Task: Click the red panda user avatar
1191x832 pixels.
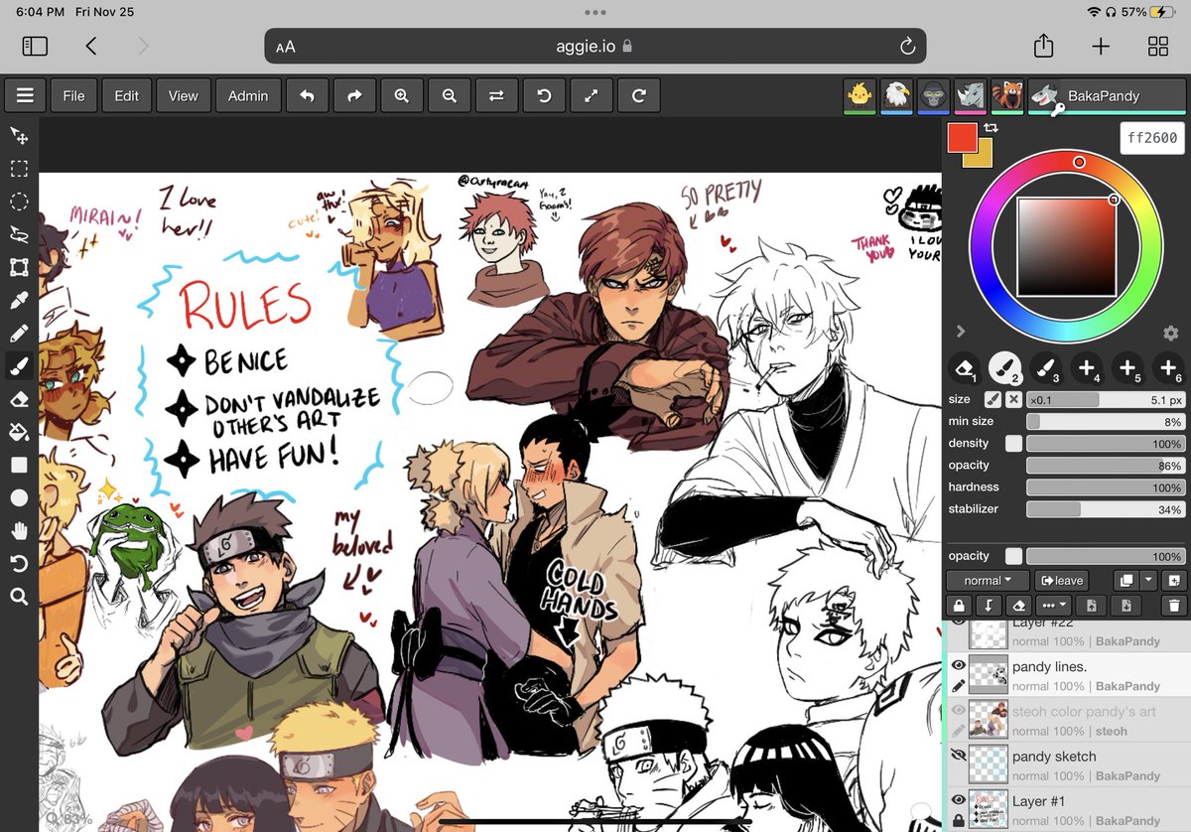Action: coord(1007,96)
